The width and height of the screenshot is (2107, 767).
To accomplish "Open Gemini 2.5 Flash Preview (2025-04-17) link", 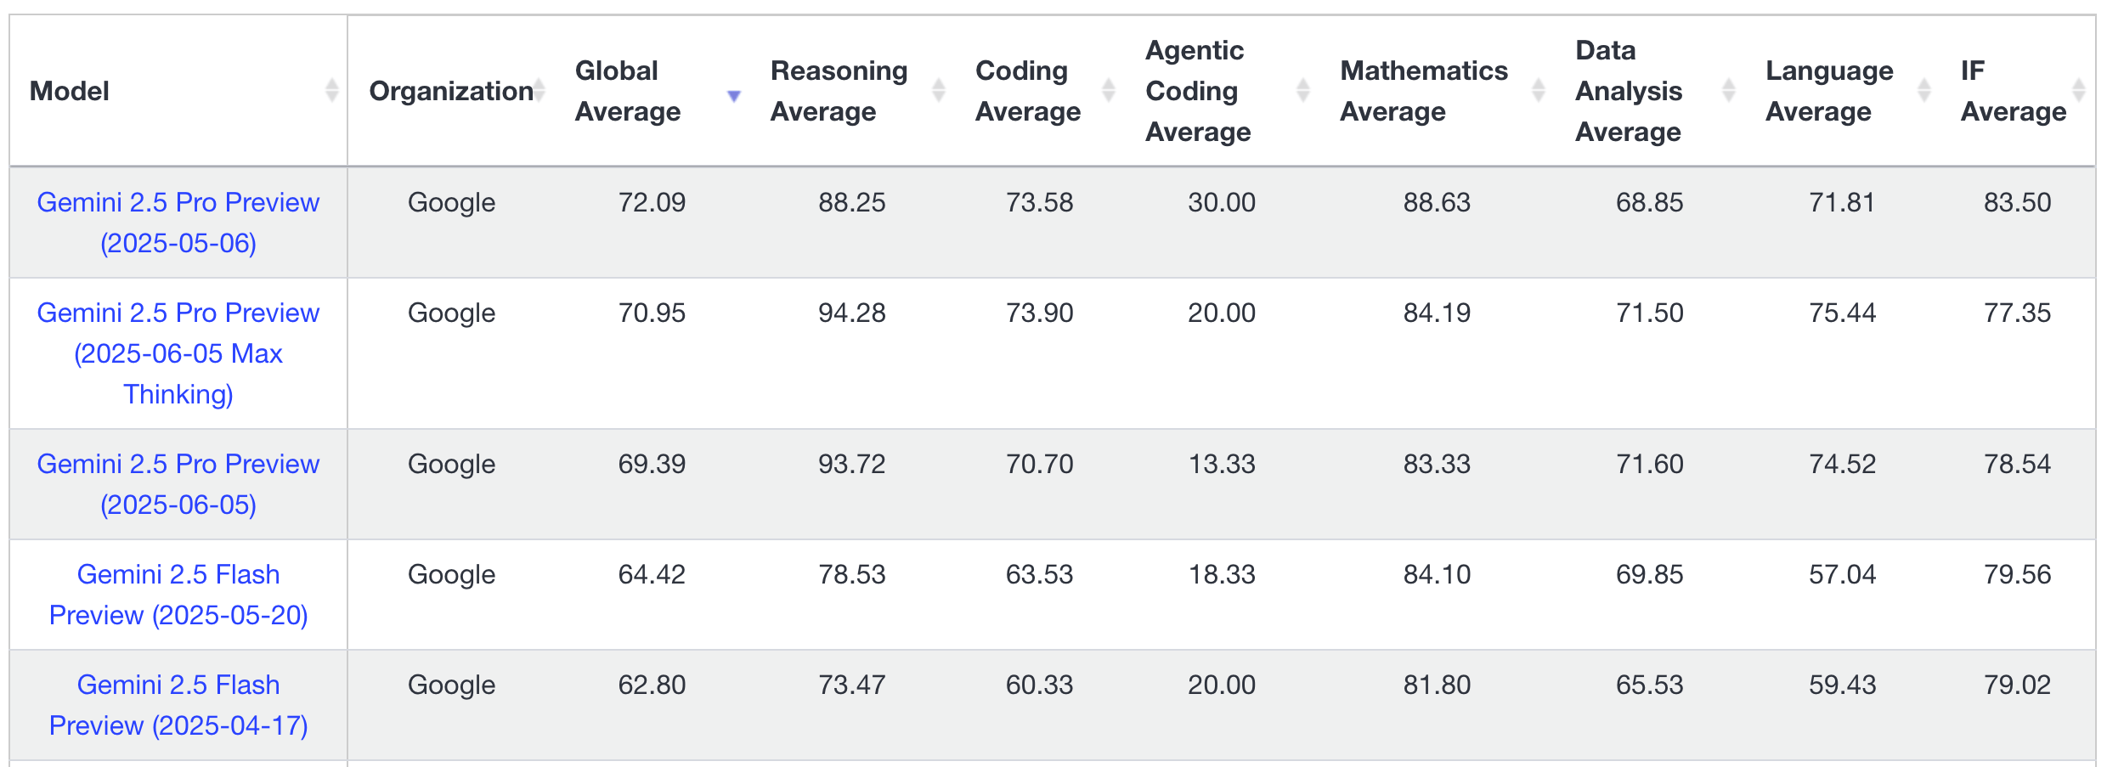I will point(178,705).
